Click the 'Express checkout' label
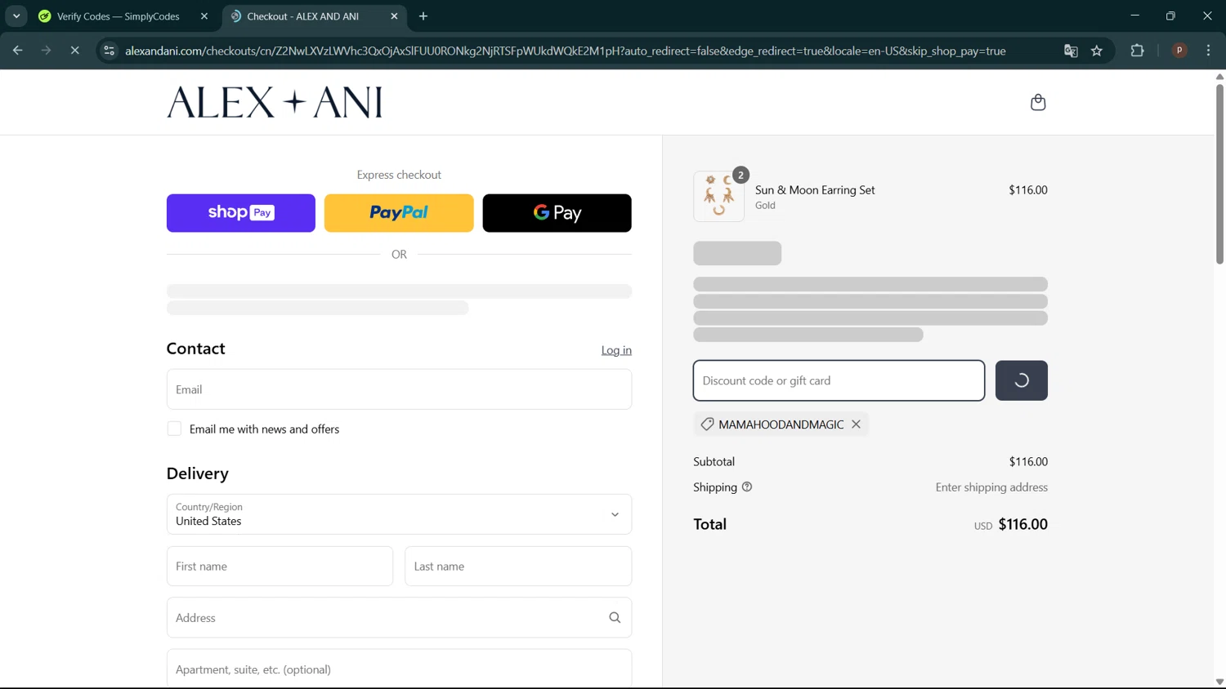This screenshot has width=1226, height=689. pyautogui.click(x=399, y=175)
